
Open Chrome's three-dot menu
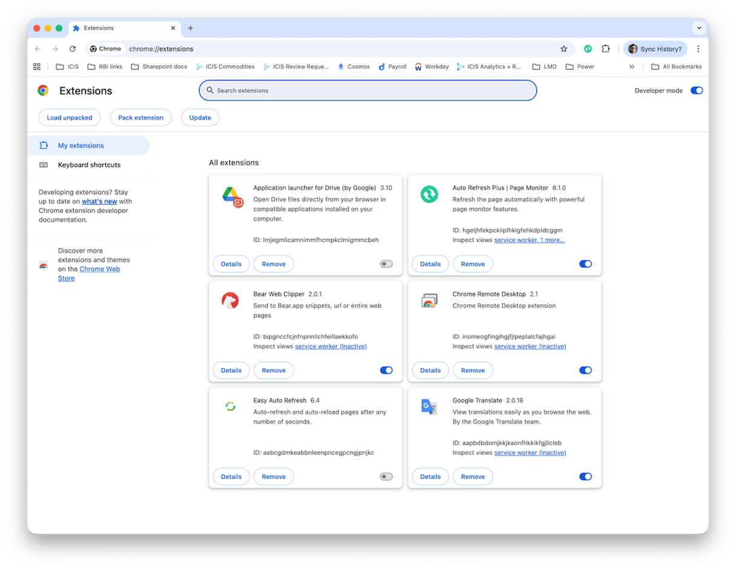(x=698, y=49)
